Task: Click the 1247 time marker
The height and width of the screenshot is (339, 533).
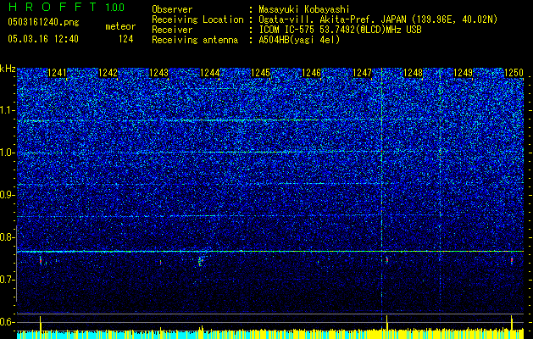Action: [x=362, y=73]
